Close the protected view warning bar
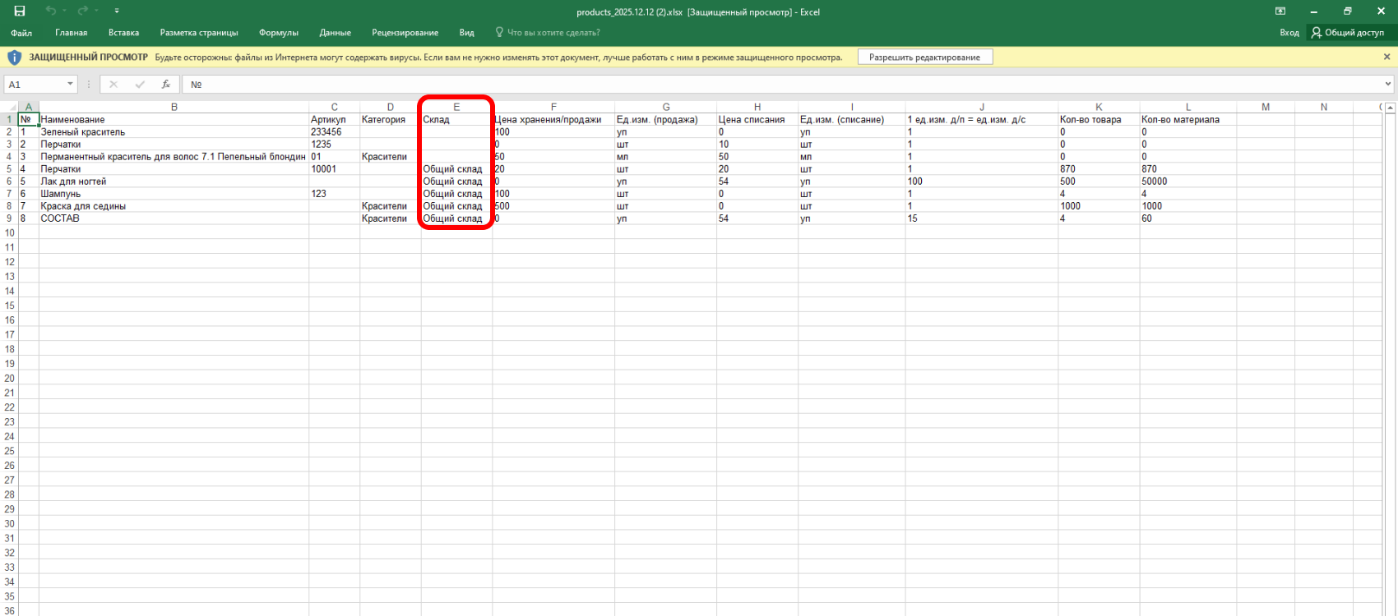 (x=1386, y=57)
